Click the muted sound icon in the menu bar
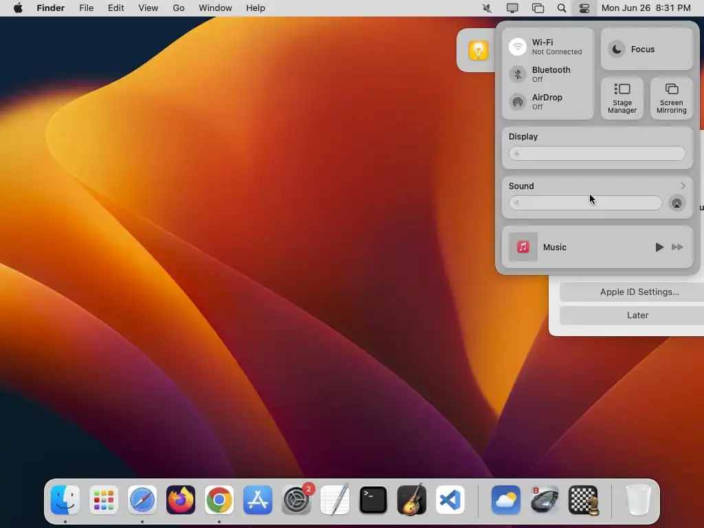Image resolution: width=704 pixels, height=528 pixels. coord(487,8)
